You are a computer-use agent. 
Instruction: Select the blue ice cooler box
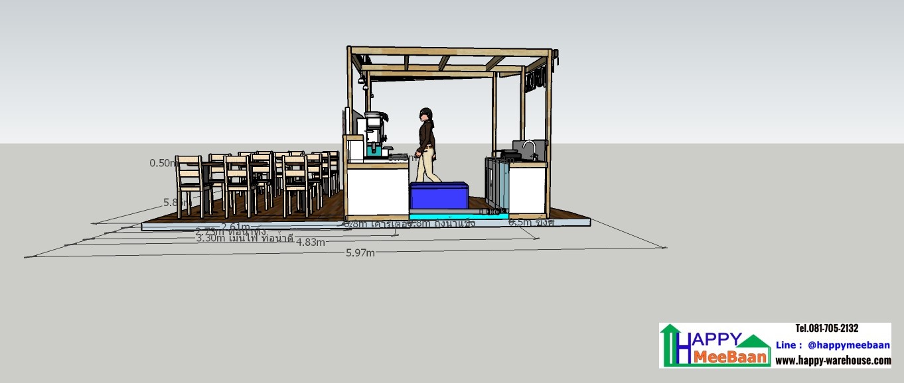tap(438, 195)
